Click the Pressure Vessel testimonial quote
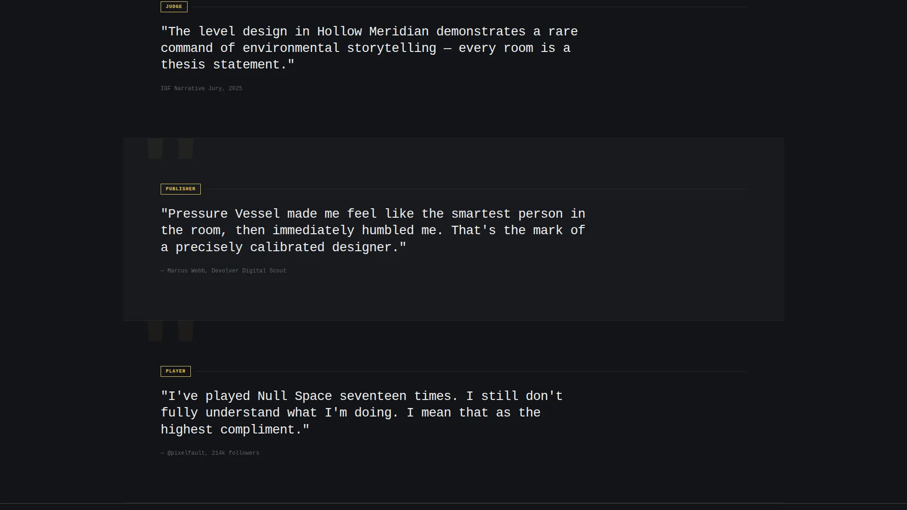This screenshot has width=907, height=510. coord(373,230)
